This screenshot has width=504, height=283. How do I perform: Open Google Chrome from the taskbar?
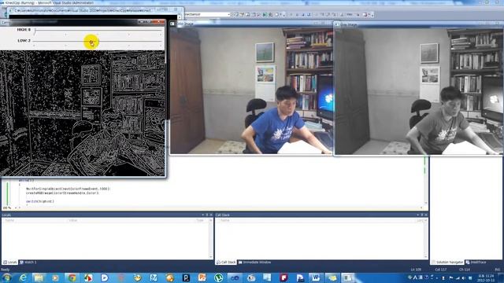pyautogui.click(x=72, y=277)
